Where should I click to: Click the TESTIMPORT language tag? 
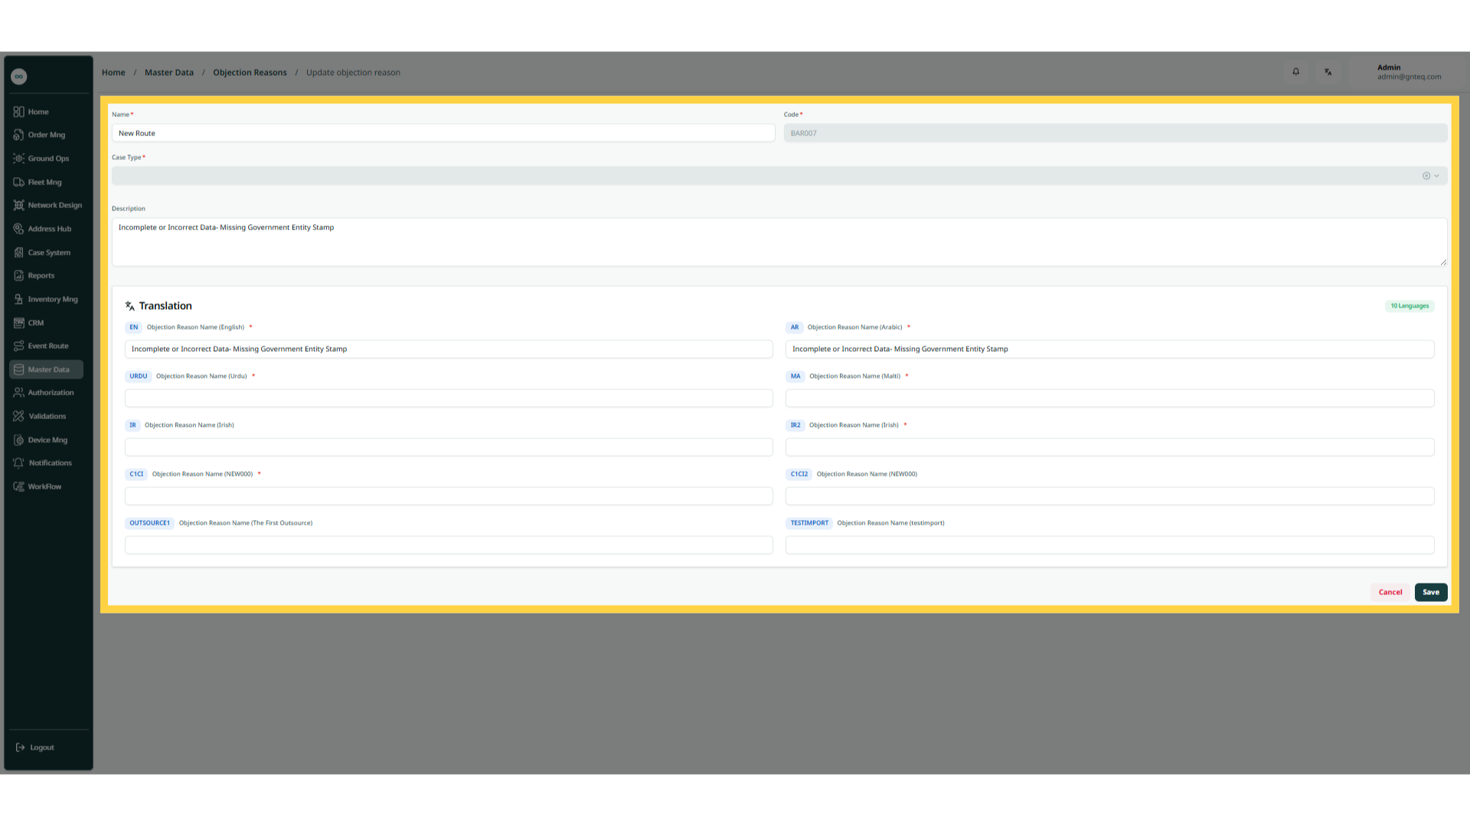[x=809, y=523]
